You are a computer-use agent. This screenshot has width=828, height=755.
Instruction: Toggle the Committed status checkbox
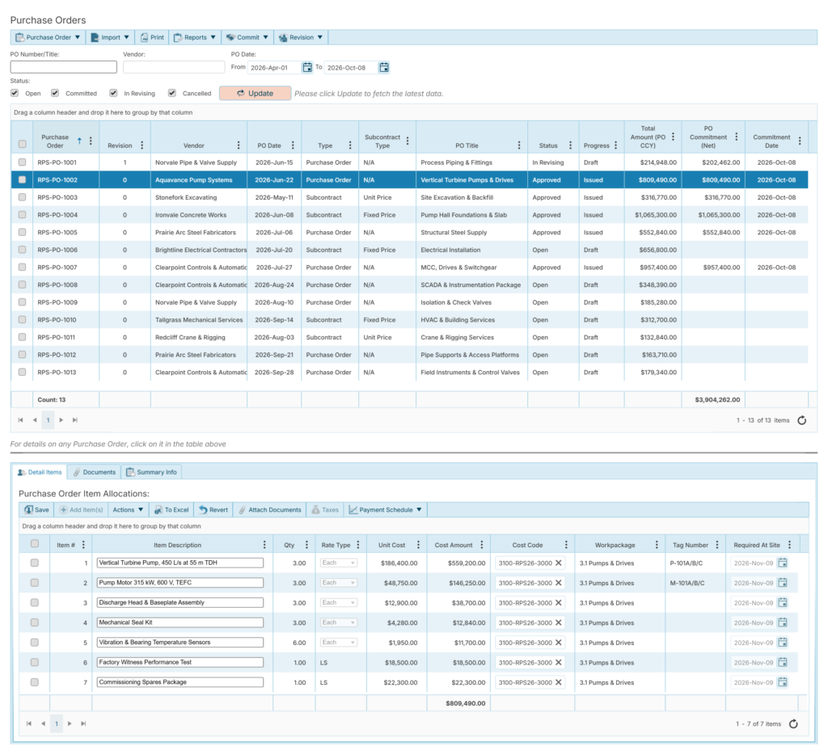click(x=55, y=93)
